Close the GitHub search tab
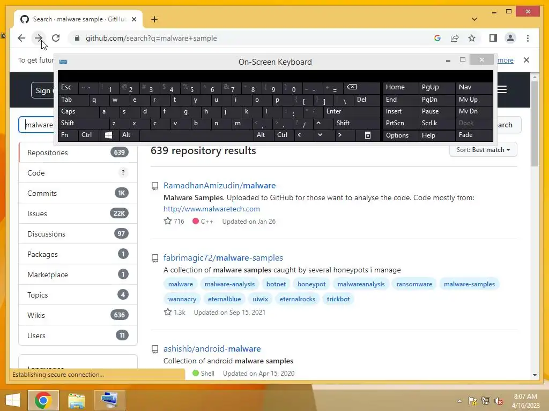The width and height of the screenshot is (549, 411). (133, 19)
